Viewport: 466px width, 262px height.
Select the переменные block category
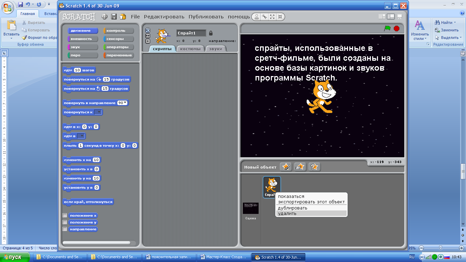coord(119,55)
